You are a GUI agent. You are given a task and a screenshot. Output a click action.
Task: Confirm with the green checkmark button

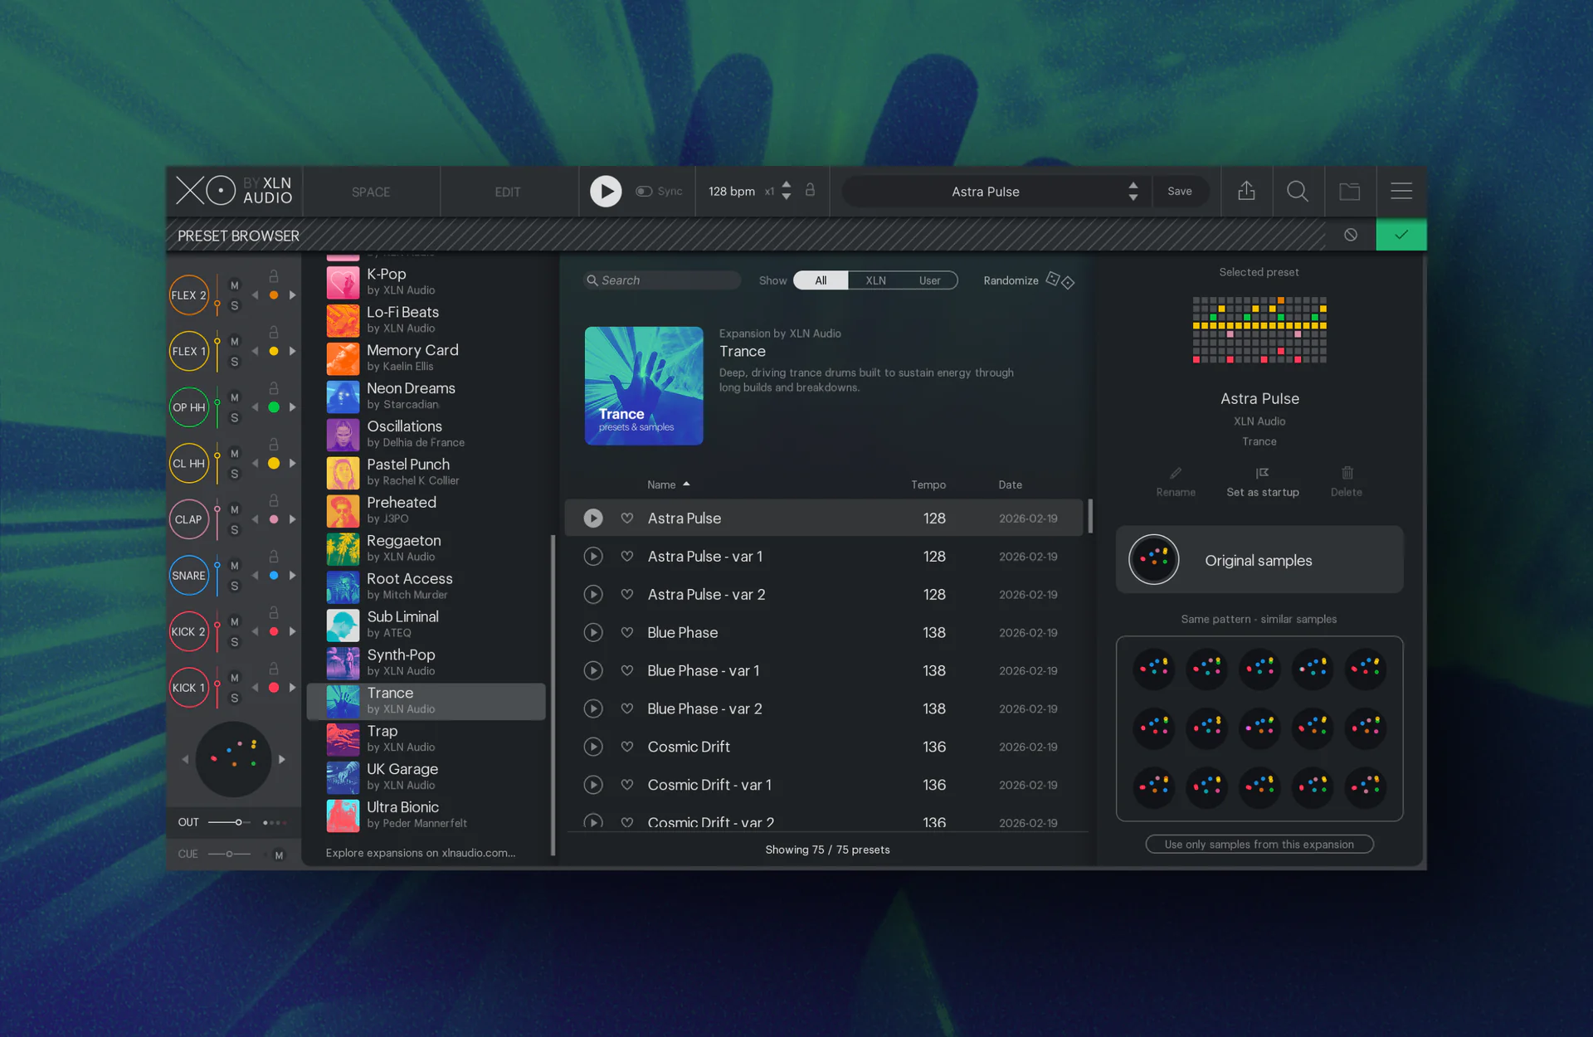1401,236
